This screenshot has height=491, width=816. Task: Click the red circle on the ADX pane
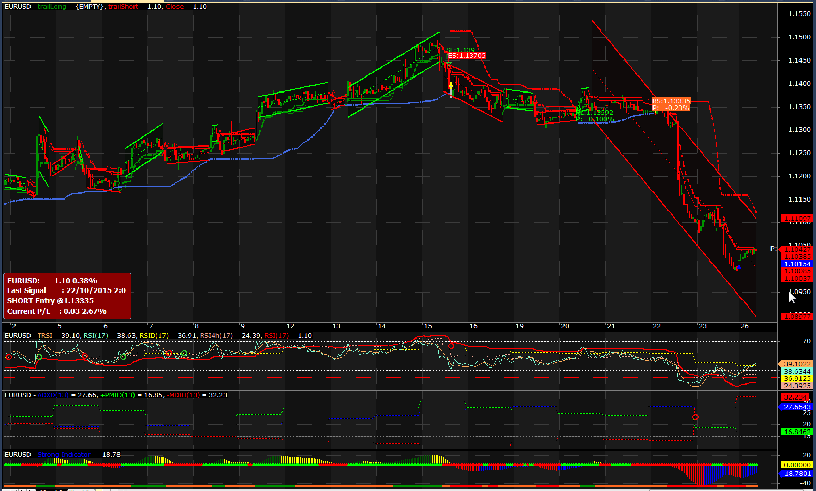[x=695, y=417]
